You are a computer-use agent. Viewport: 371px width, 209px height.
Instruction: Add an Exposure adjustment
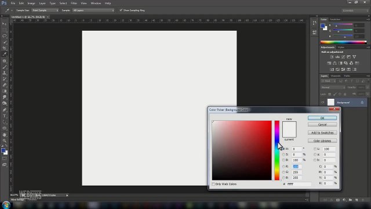349,57
